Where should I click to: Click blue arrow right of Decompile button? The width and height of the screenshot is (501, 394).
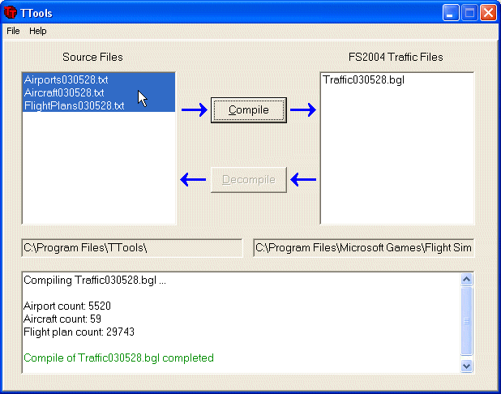tap(302, 179)
